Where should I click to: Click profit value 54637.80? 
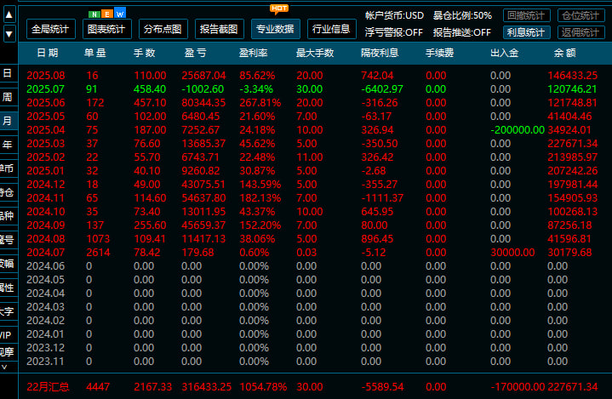(x=203, y=198)
